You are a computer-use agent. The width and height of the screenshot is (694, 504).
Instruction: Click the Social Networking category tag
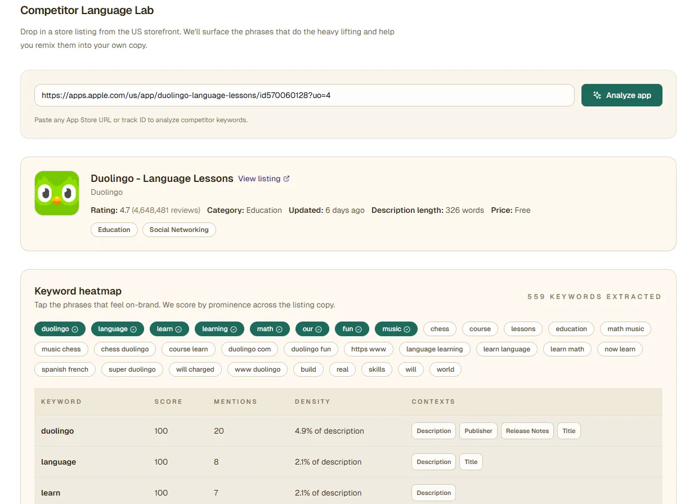(x=179, y=230)
